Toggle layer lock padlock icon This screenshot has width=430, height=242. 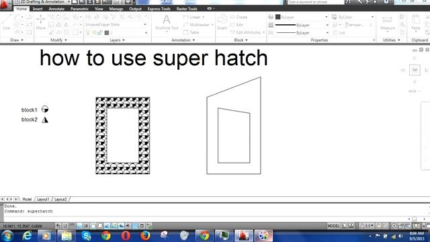coord(100,33)
